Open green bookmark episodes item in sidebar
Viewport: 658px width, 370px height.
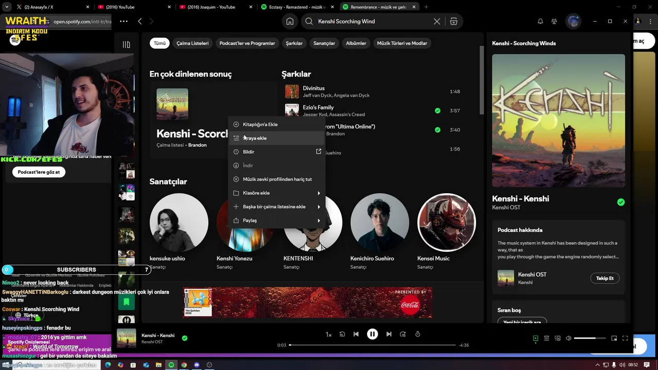click(x=126, y=302)
